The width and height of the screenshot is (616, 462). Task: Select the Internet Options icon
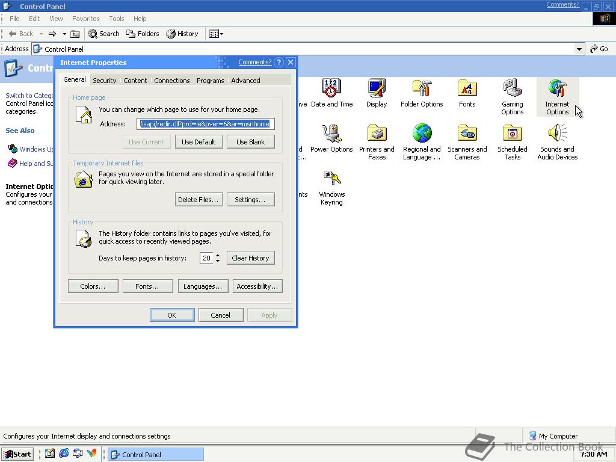(x=557, y=97)
